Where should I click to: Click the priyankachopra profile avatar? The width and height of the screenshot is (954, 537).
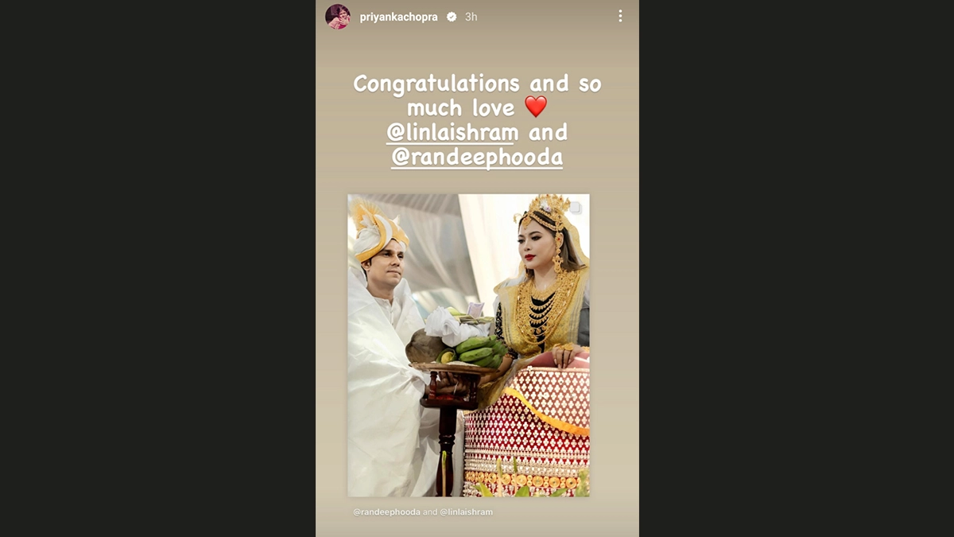pyautogui.click(x=338, y=17)
